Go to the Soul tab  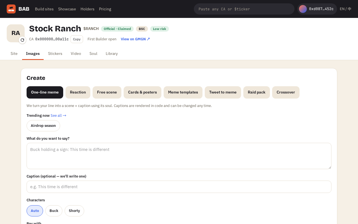click(x=93, y=53)
